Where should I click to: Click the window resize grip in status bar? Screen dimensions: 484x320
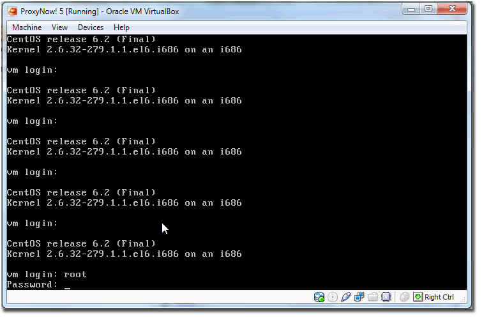coord(463,299)
